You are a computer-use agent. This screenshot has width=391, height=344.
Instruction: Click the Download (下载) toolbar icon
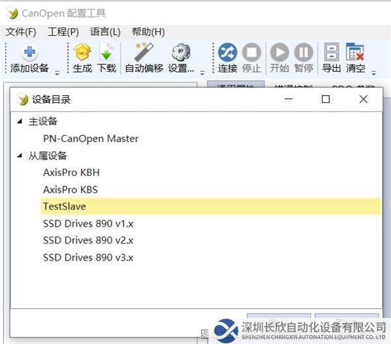106,53
